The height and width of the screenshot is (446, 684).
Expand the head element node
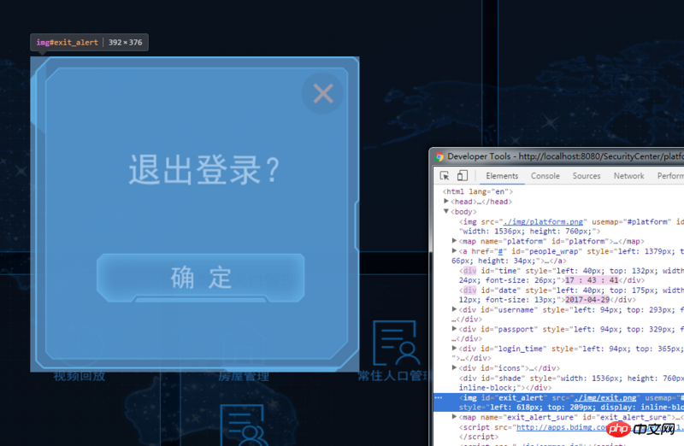(x=445, y=201)
